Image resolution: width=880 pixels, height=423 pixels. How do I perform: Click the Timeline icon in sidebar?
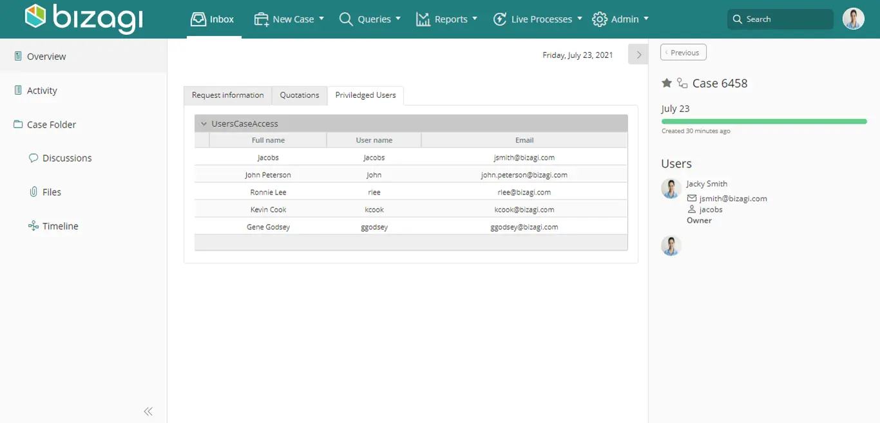[x=33, y=226]
